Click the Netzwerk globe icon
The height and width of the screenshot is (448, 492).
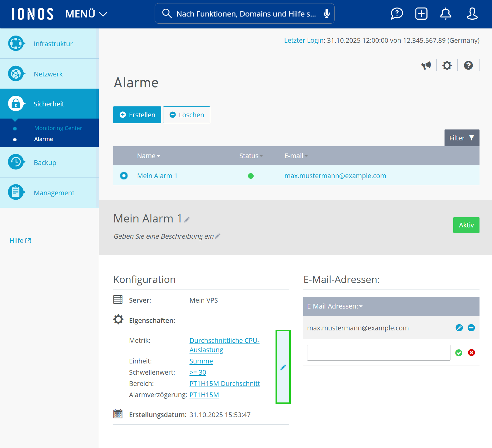(16, 74)
